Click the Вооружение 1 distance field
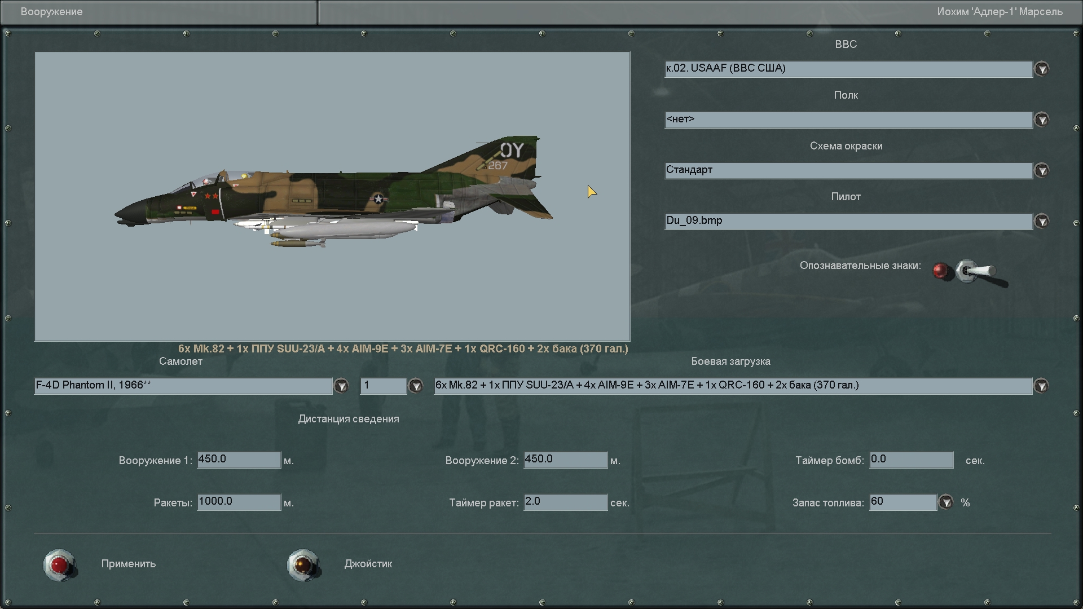Image resolution: width=1083 pixels, height=609 pixels. [x=239, y=460]
